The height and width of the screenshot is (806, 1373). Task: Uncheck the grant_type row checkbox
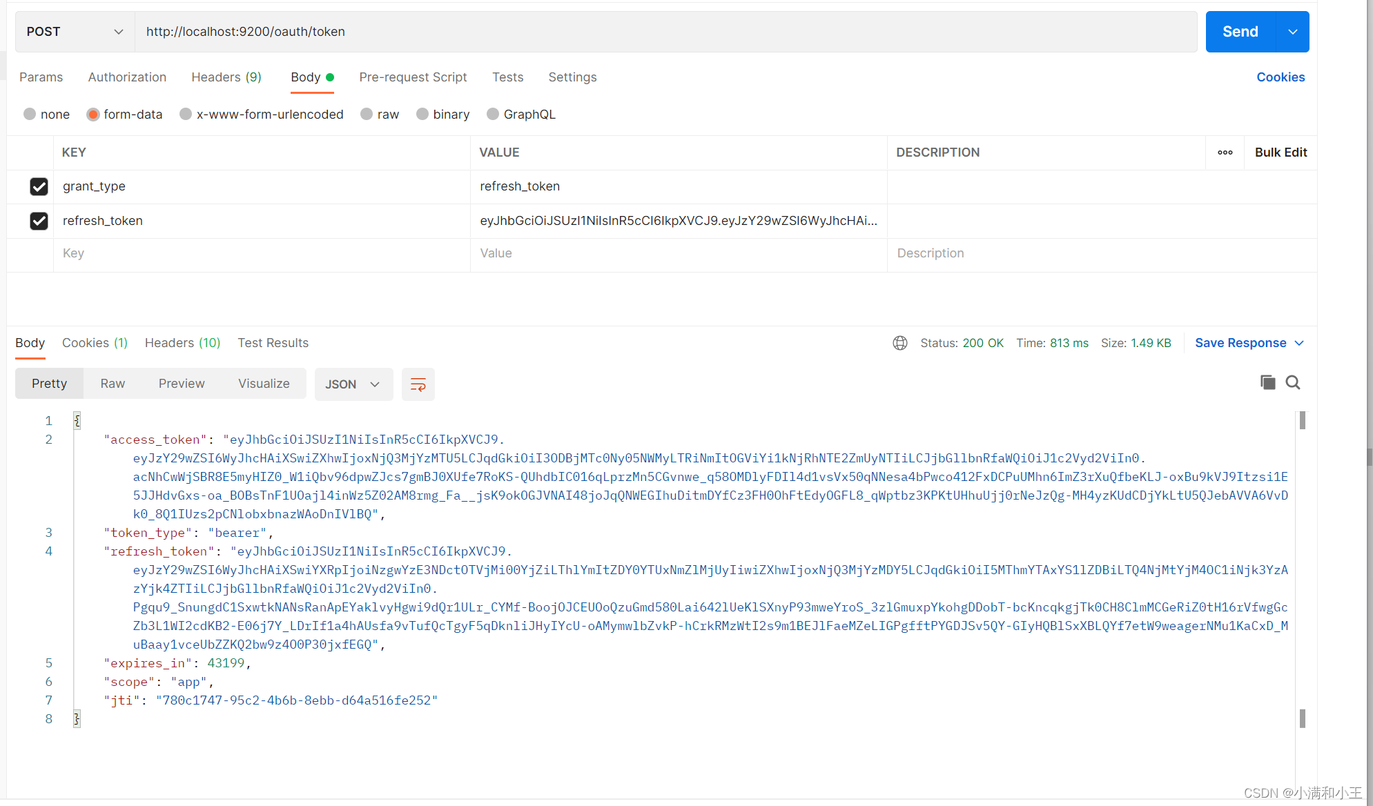[39, 186]
